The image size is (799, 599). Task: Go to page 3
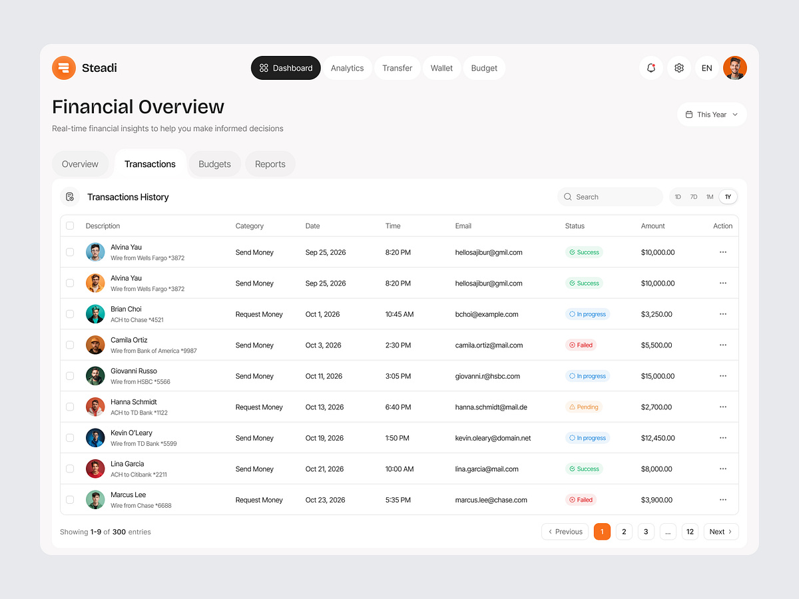[x=646, y=532]
